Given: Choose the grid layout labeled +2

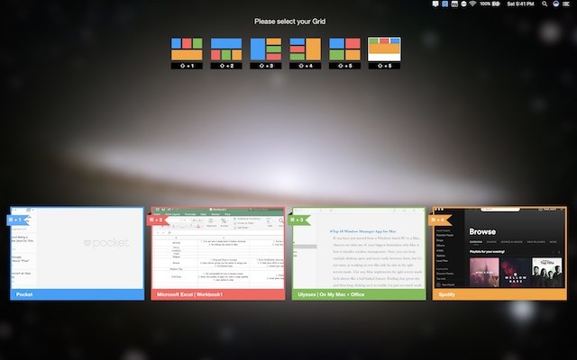Looking at the screenshot, I should [226, 50].
